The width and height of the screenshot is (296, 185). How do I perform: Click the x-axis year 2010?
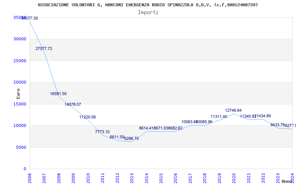point(88,178)
